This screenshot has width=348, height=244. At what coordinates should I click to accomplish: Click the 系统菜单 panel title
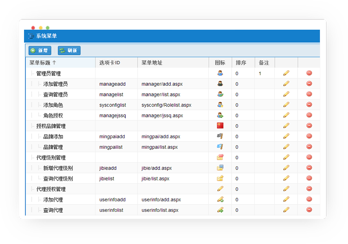click(x=46, y=36)
